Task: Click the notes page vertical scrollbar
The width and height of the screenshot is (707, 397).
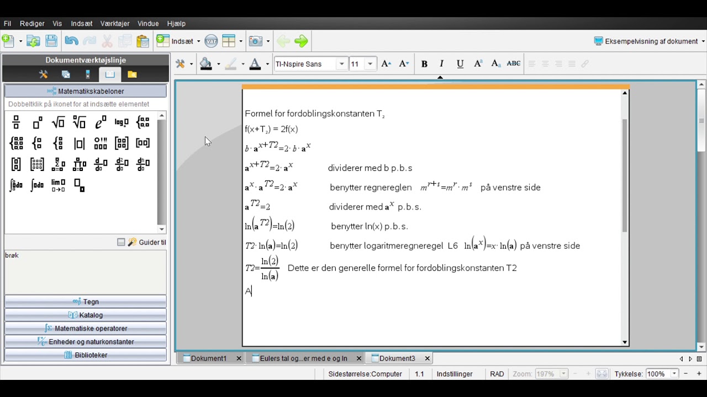Action: 625,176
